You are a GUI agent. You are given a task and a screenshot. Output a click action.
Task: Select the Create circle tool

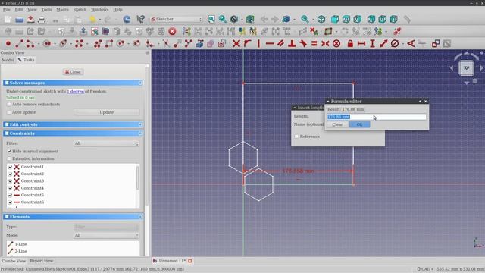tap(47, 44)
